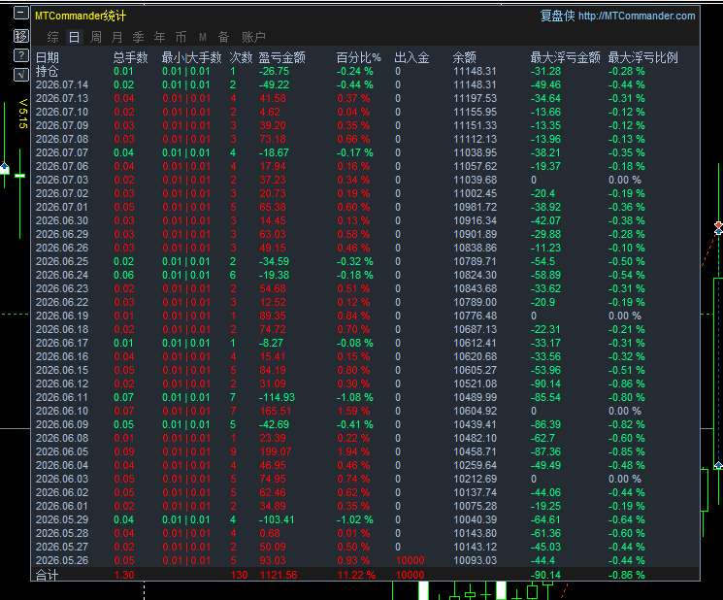Click the V5.15 version label
This screenshot has height=600, width=723.
pos(23,114)
